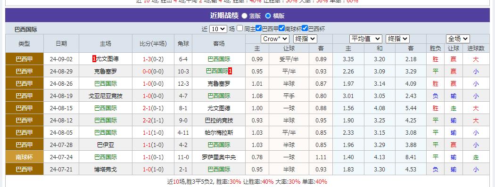The width and height of the screenshot is (495, 187).
Task: Click 克鲁塞罗 away team on 24-08-26
Action: [x=219, y=83]
